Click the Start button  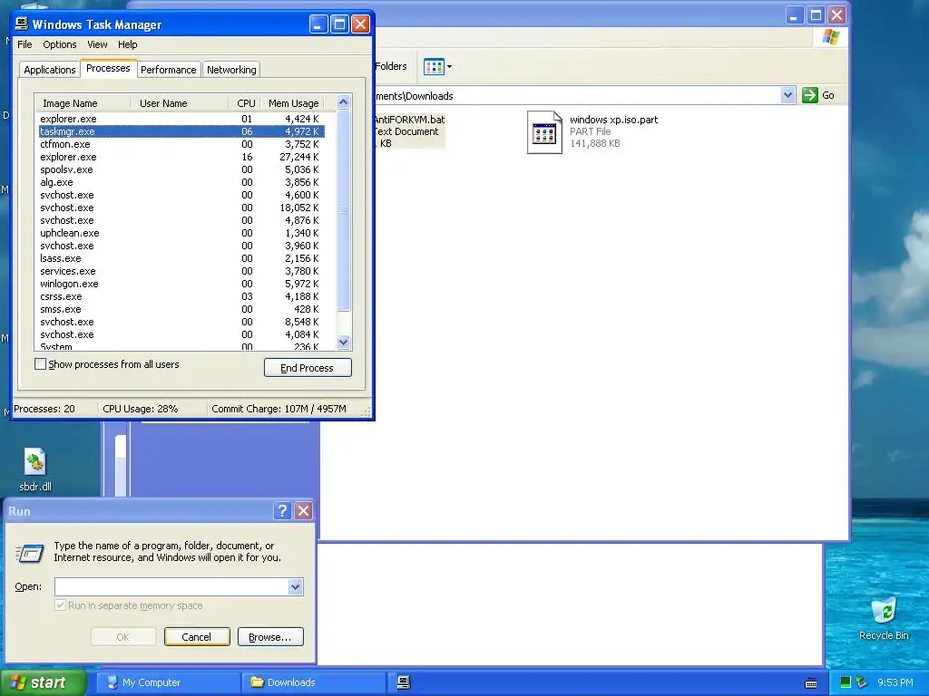(x=42, y=682)
